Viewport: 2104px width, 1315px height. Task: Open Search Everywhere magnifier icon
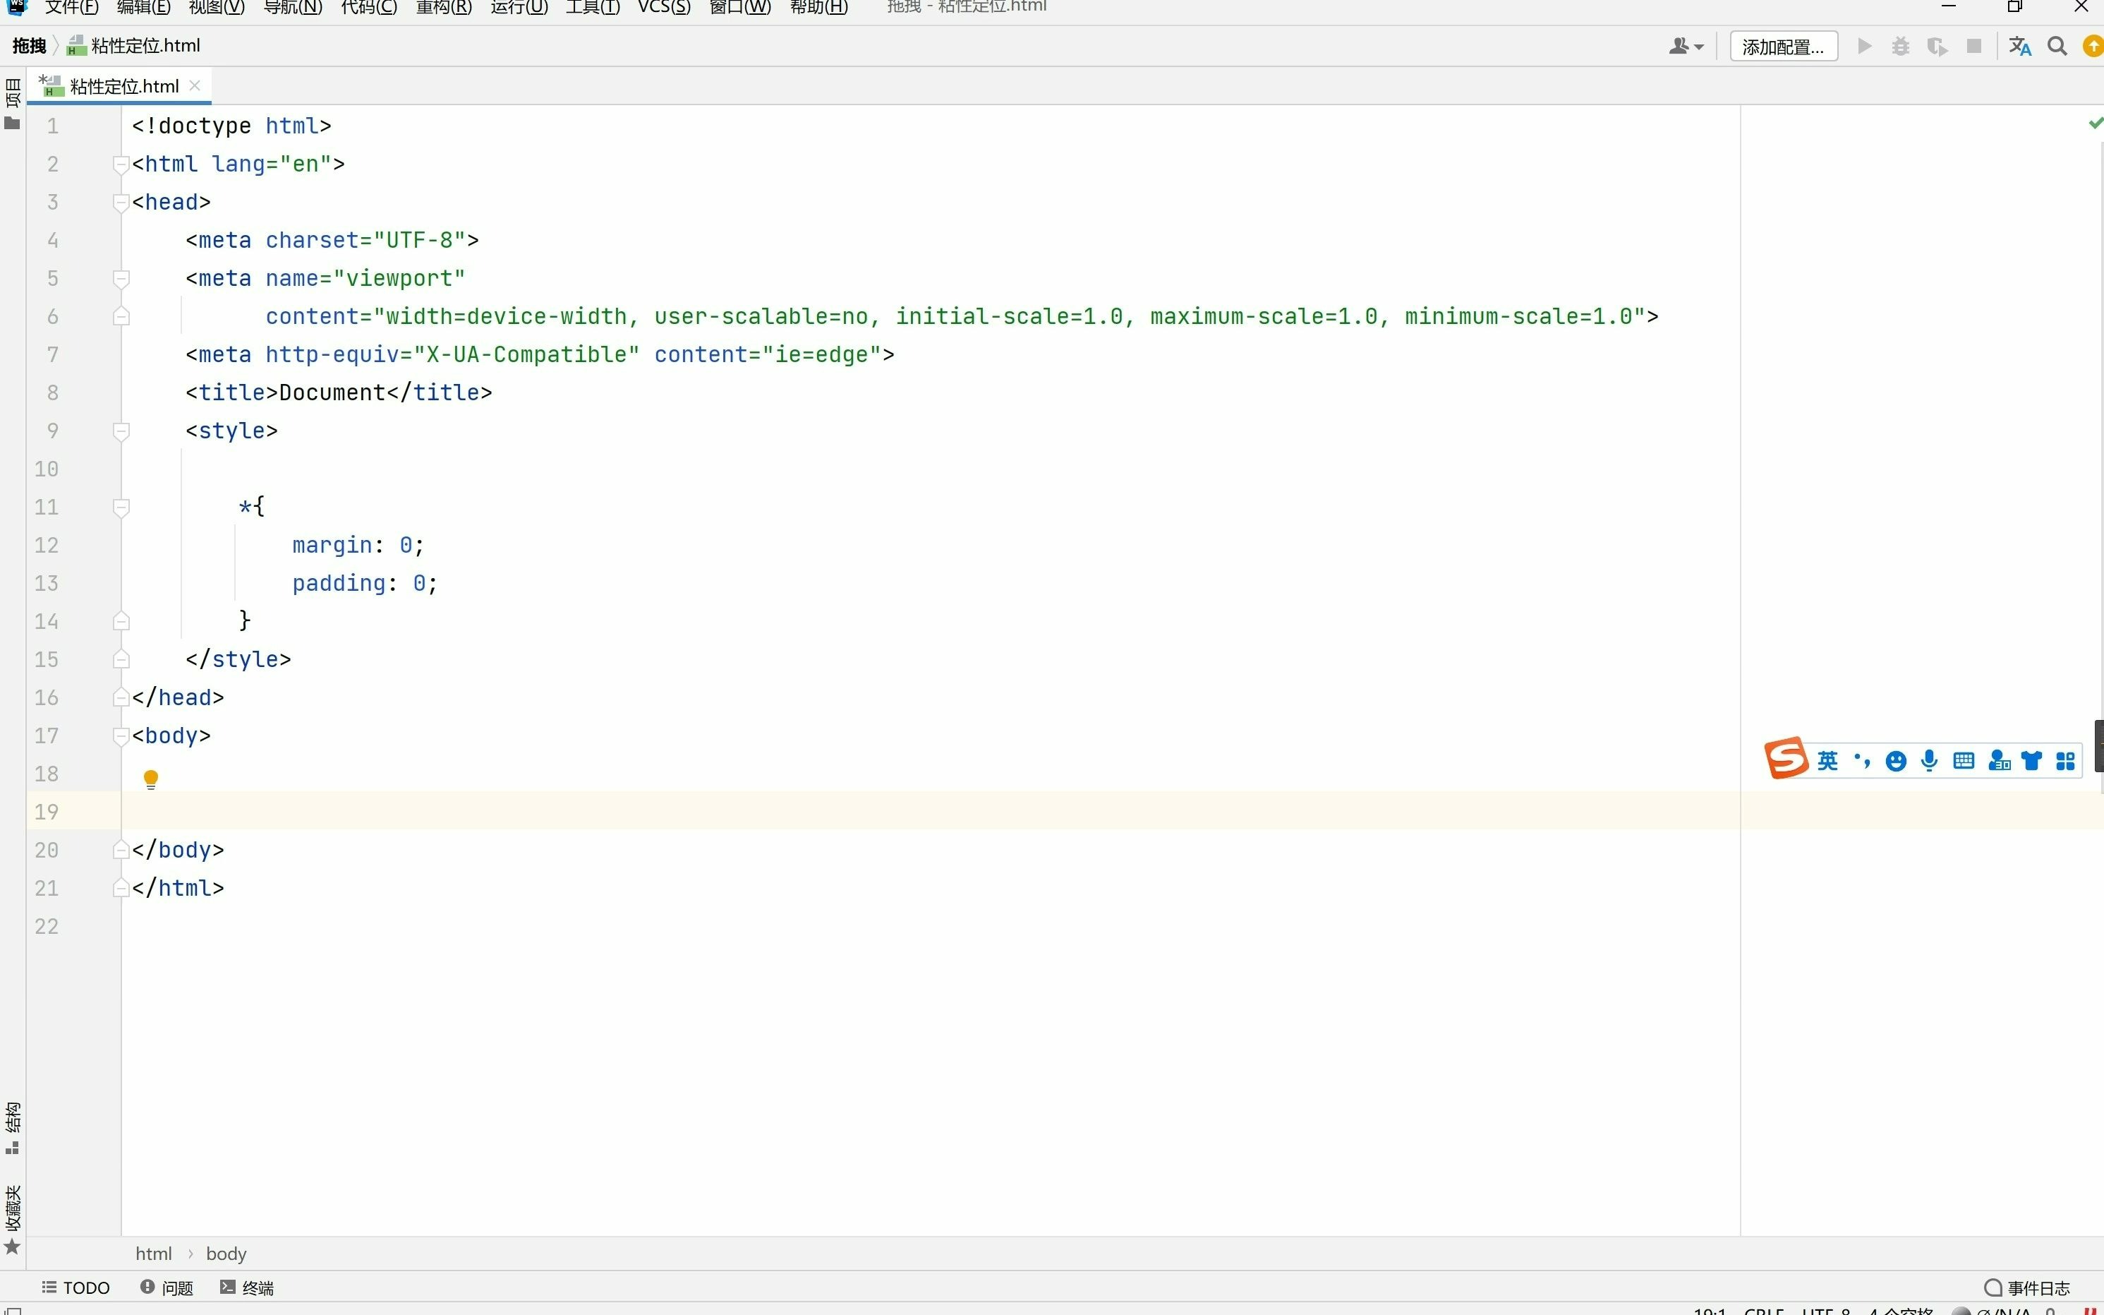click(x=2057, y=47)
